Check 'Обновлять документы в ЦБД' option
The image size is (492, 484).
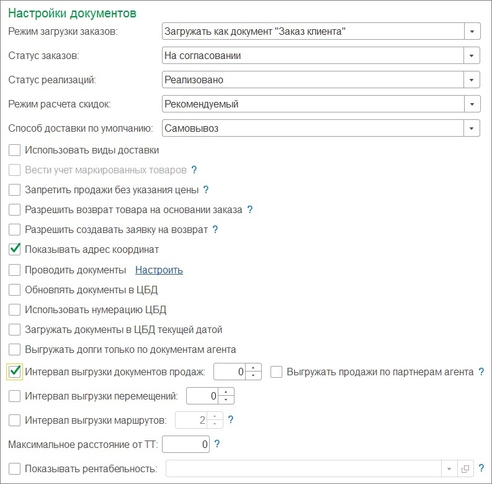[x=16, y=289]
